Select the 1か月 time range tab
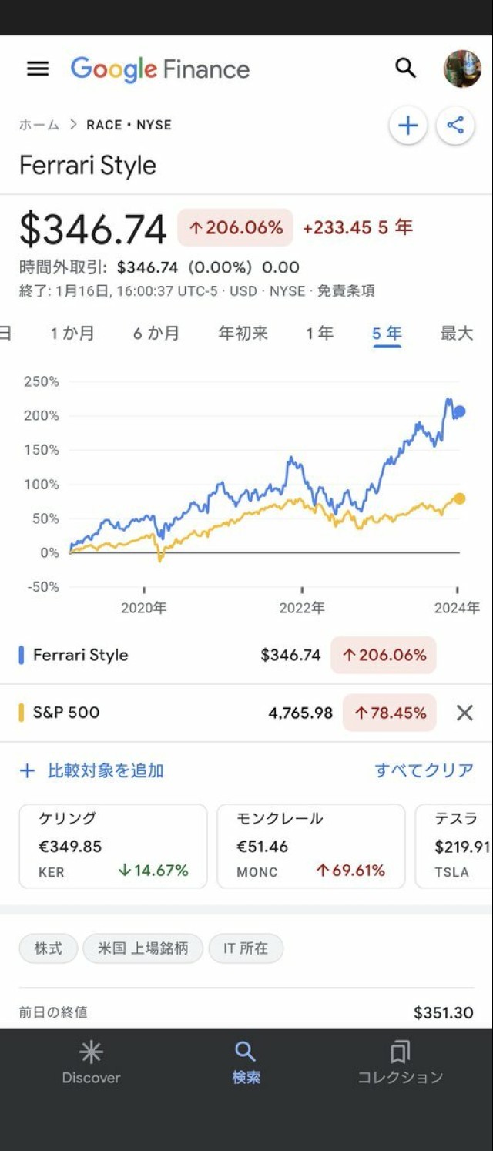Viewport: 493px width, 1151px height. pyautogui.click(x=72, y=334)
